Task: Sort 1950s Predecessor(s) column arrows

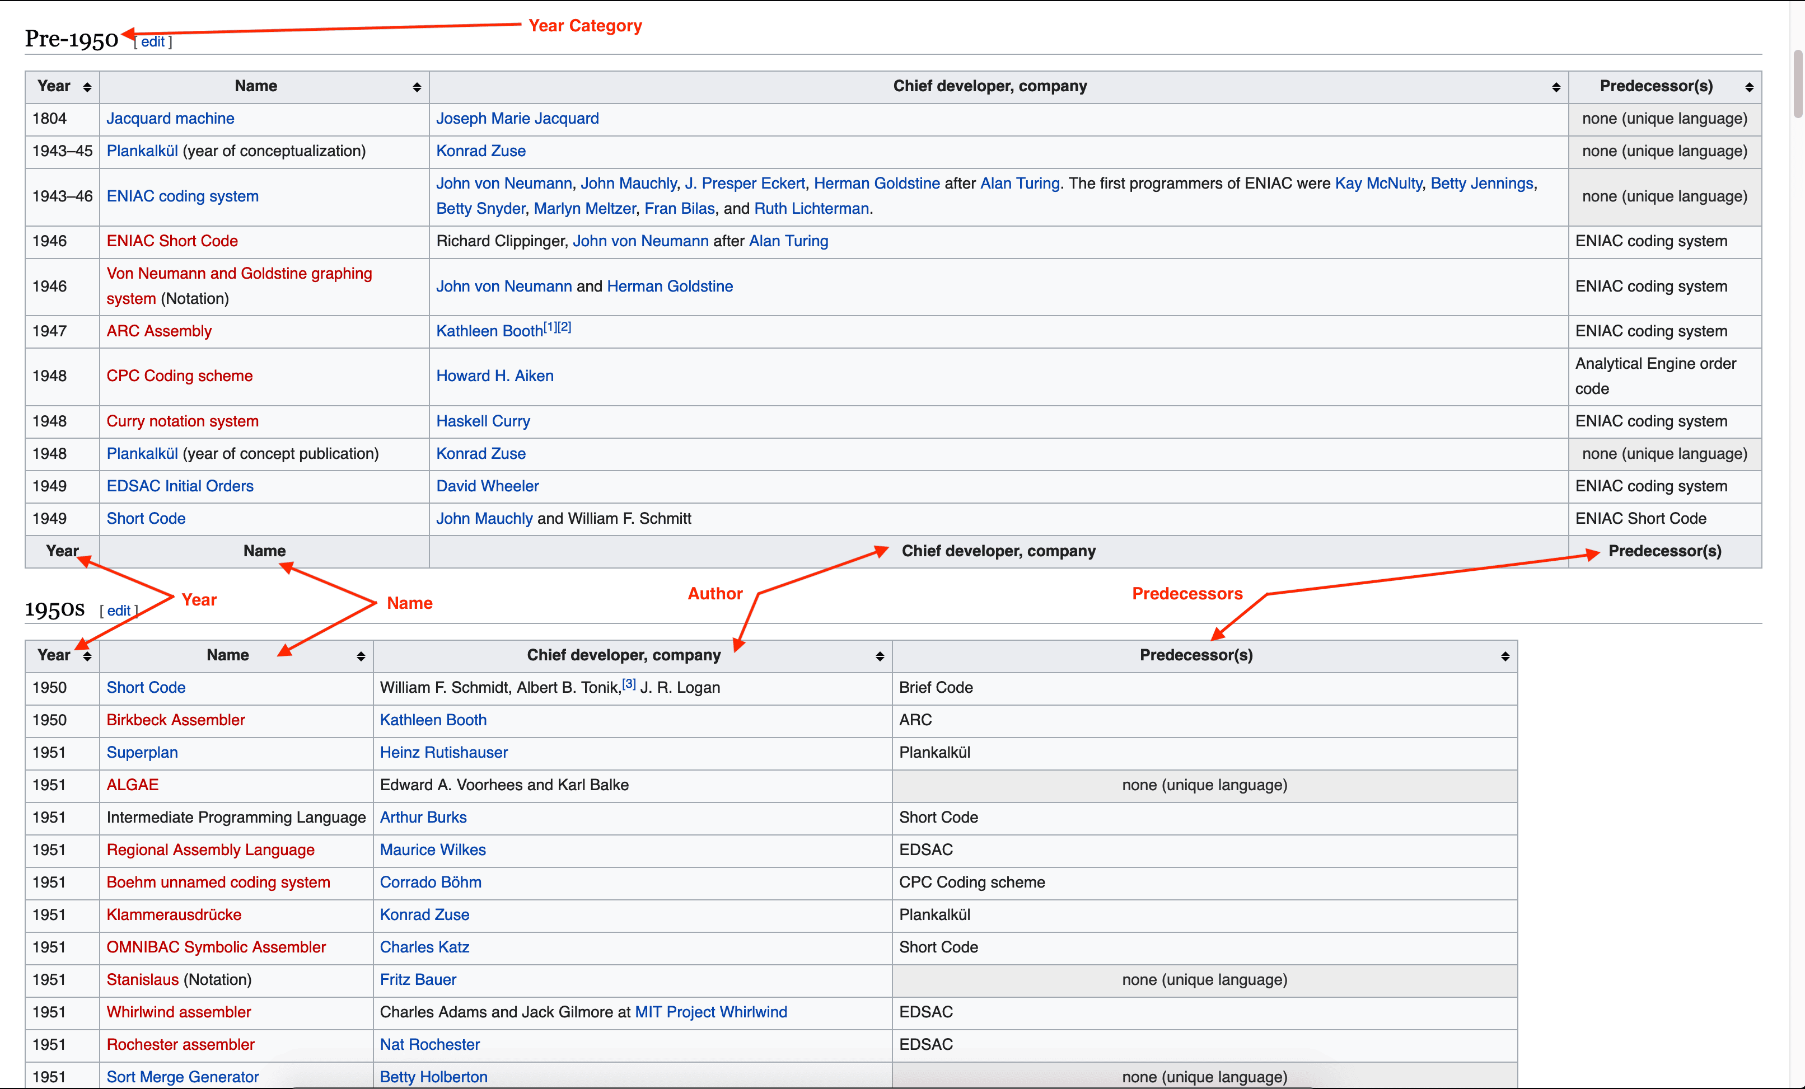Action: 1505,656
